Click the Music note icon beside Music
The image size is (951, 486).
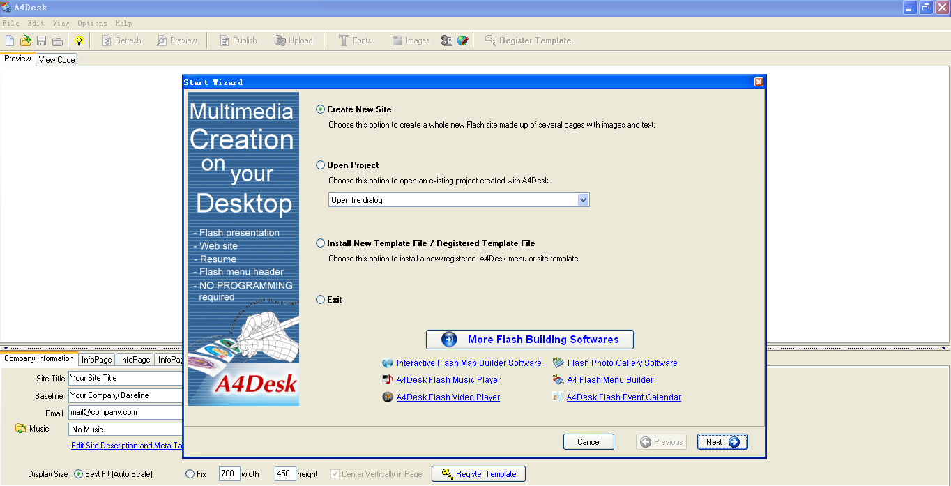[x=20, y=429]
